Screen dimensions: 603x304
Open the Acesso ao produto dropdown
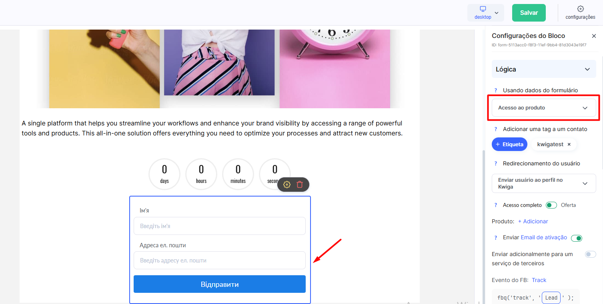point(544,108)
